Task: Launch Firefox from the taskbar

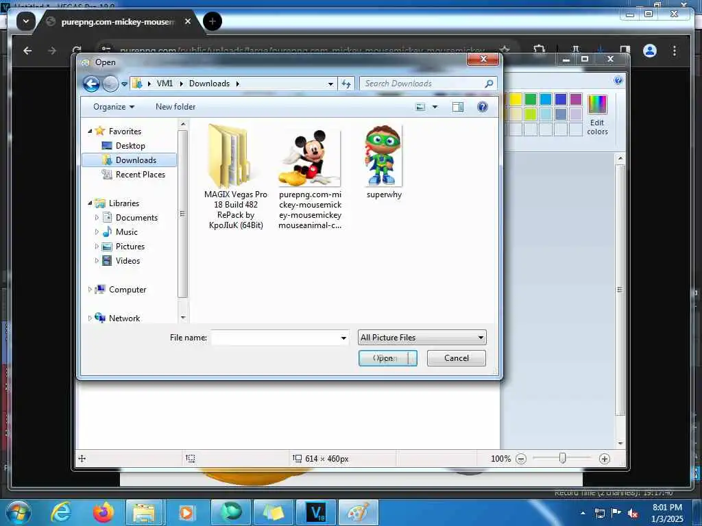Action: tap(103, 512)
